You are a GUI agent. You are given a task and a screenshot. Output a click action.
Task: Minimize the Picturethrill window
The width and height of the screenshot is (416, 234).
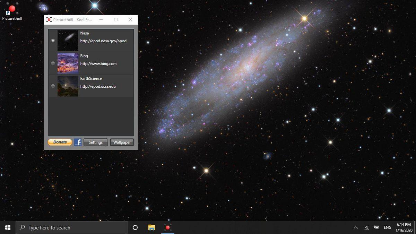point(101,20)
